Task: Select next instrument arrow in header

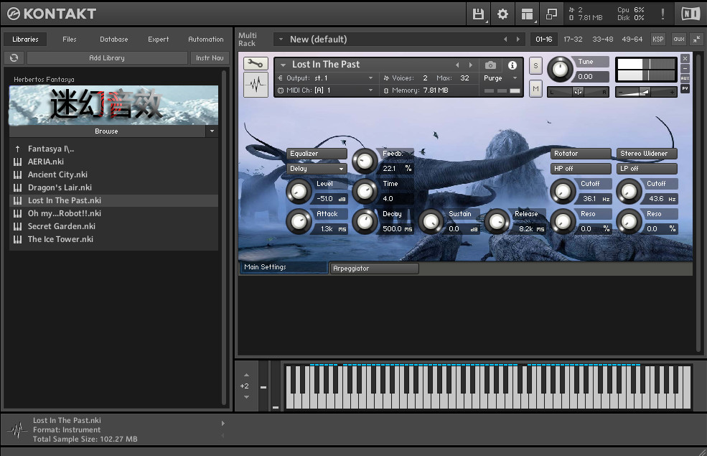Action: coord(471,65)
